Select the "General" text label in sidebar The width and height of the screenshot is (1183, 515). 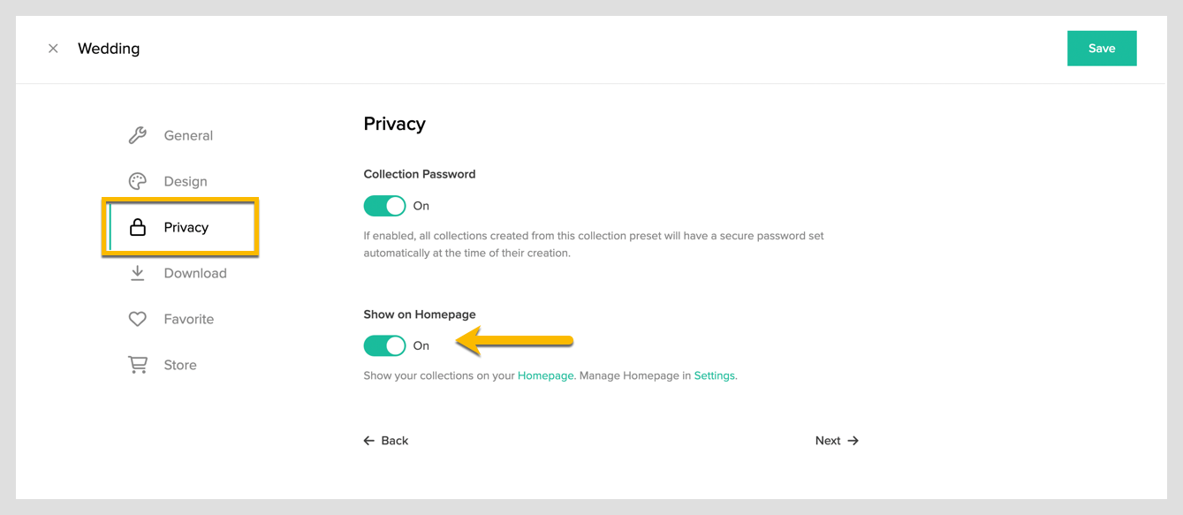tap(188, 135)
